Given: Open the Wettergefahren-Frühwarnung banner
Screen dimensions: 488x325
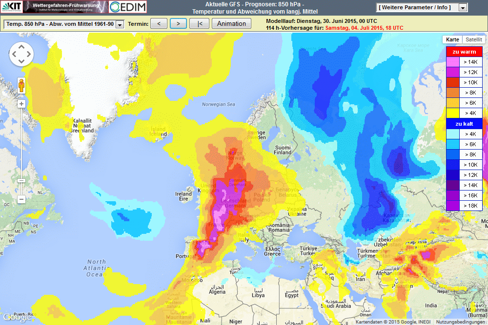Looking at the screenshot, I should click(65, 7).
